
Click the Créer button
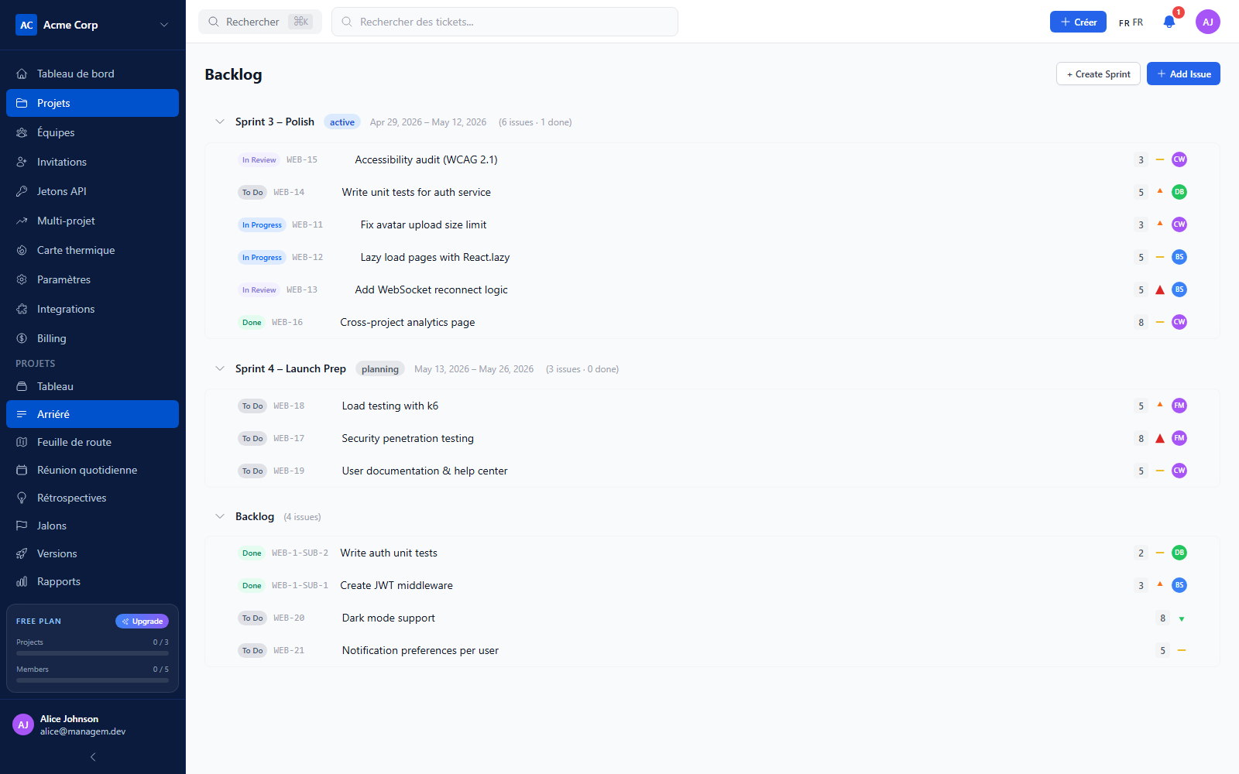pos(1078,22)
